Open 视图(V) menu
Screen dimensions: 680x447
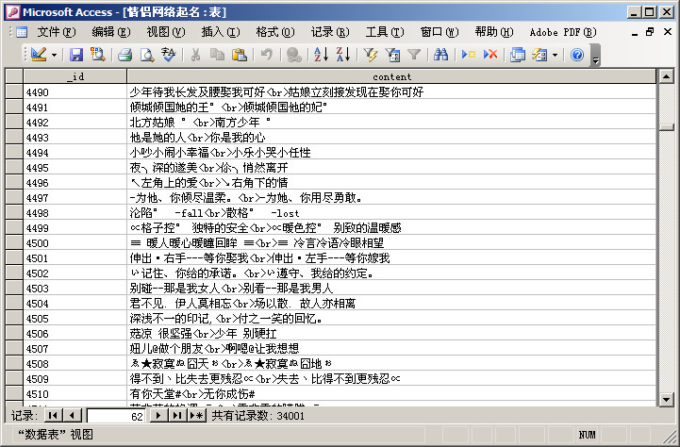click(166, 32)
